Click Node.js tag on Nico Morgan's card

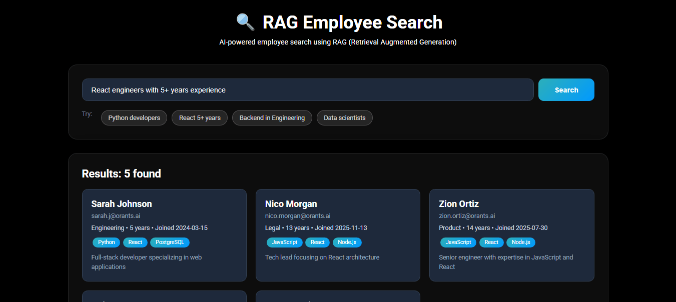347,242
